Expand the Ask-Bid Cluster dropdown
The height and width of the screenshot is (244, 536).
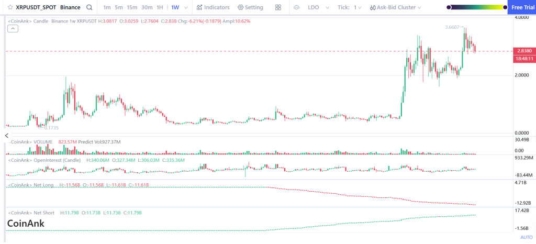click(x=419, y=7)
